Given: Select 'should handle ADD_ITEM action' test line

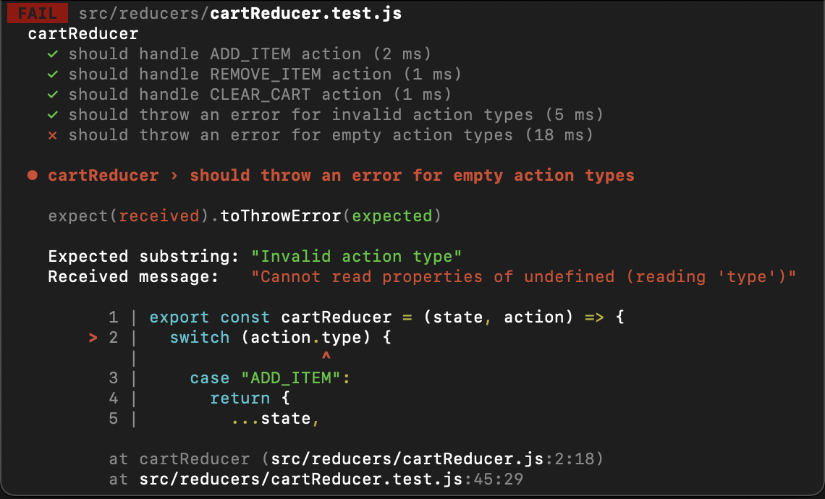Looking at the screenshot, I should [x=250, y=54].
